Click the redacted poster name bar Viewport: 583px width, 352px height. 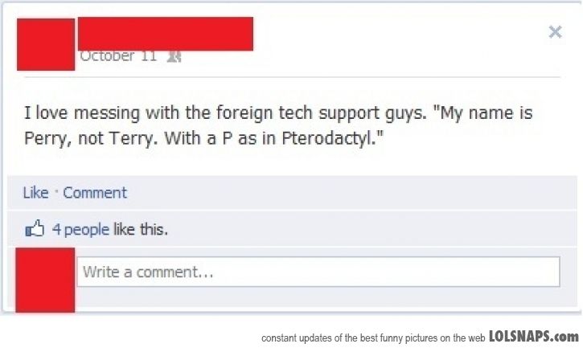[x=166, y=34]
